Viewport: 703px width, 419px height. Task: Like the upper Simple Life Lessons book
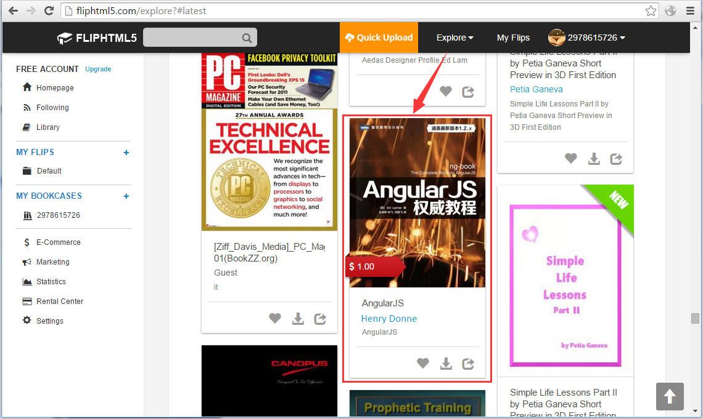571,158
